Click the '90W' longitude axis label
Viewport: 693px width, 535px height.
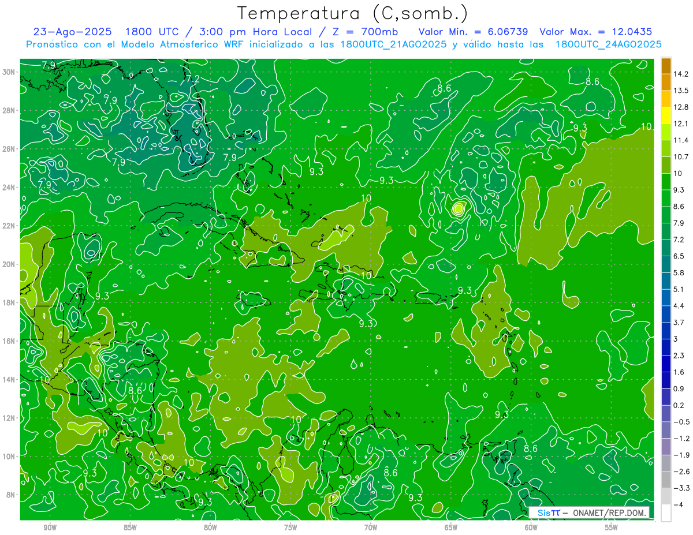(50, 527)
